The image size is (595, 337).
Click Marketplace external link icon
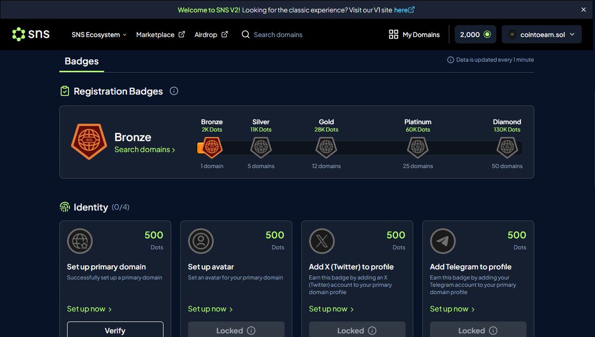[181, 34]
